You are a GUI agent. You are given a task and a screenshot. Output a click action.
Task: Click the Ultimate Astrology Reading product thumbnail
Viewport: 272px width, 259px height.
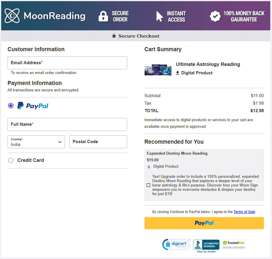pyautogui.click(x=158, y=70)
